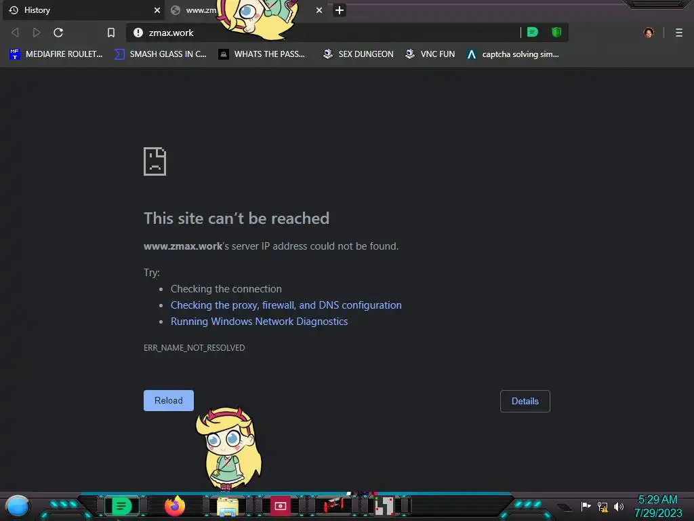The width and height of the screenshot is (694, 521).
Task: Open network status tray icon
Action: click(603, 506)
